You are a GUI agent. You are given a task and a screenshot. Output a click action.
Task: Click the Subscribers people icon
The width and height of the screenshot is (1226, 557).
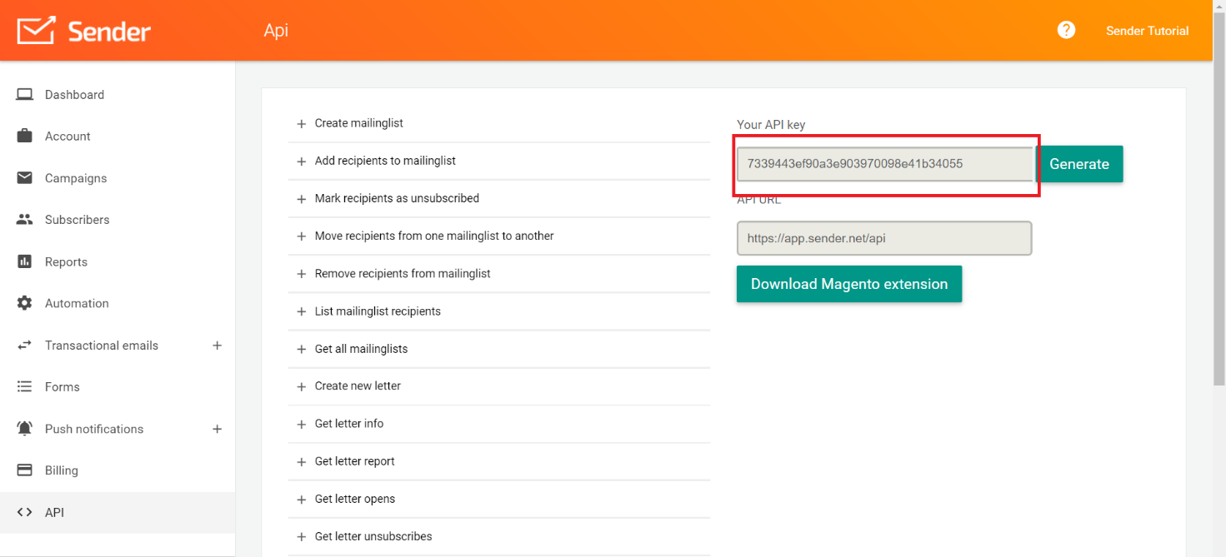click(x=25, y=219)
